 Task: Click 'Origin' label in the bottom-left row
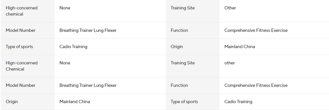coord(12,102)
